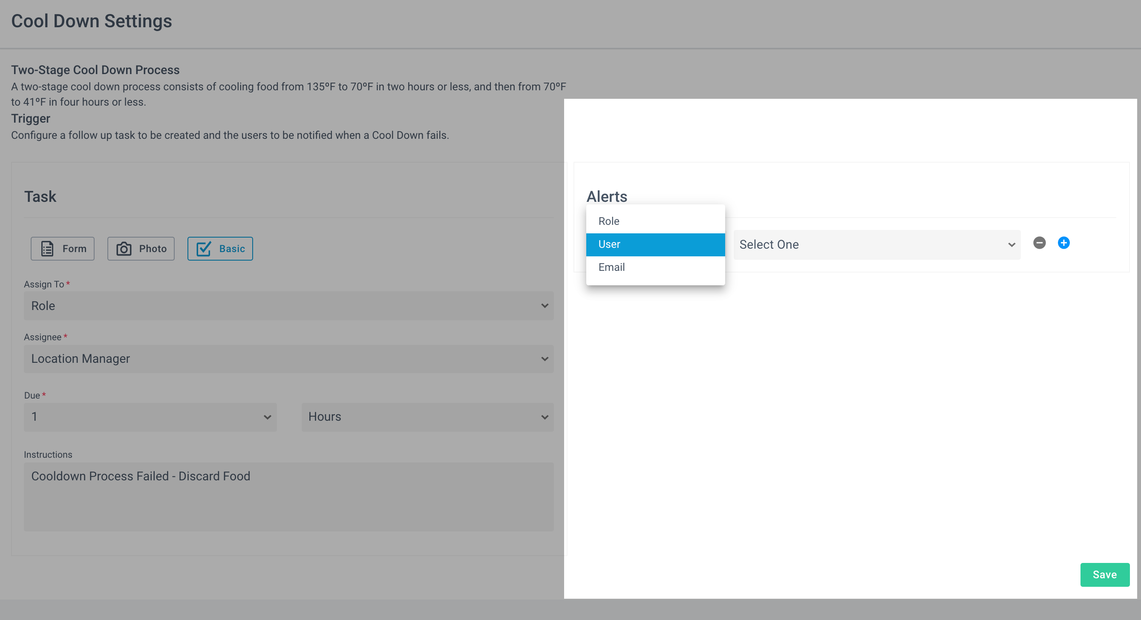This screenshot has height=620, width=1141.
Task: Click the Two-Stage Cool Down Process heading
Action: pos(95,70)
